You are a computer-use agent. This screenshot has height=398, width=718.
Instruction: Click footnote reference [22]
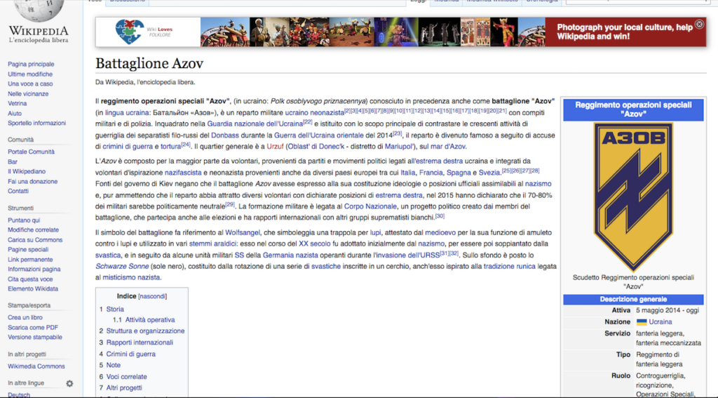coord(308,121)
